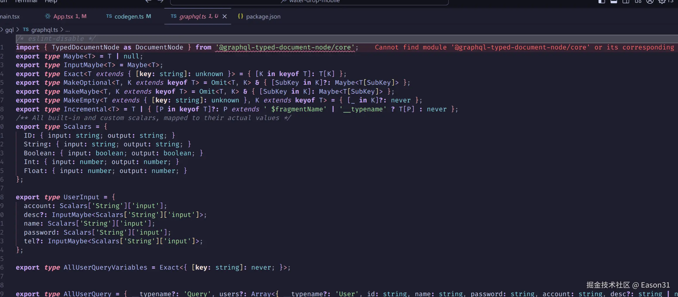The height and width of the screenshot is (297, 678).
Task: Toggle the primary sidebar visibility icon
Action: pyautogui.click(x=602, y=1)
